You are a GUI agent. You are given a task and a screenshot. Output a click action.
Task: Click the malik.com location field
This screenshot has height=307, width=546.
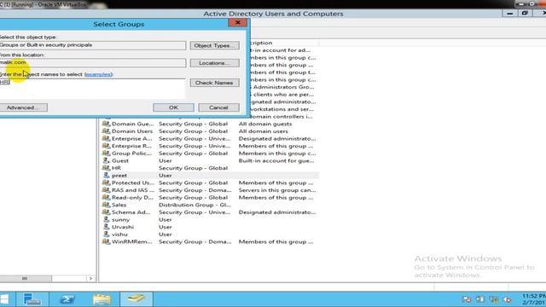pos(92,63)
